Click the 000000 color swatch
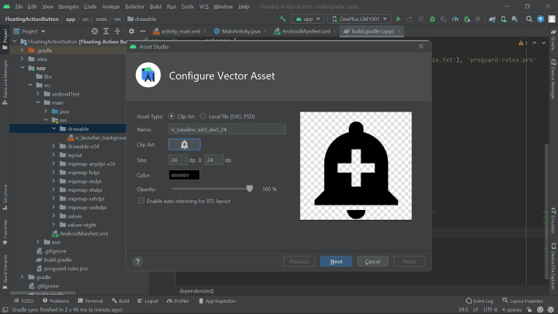 coord(184,175)
